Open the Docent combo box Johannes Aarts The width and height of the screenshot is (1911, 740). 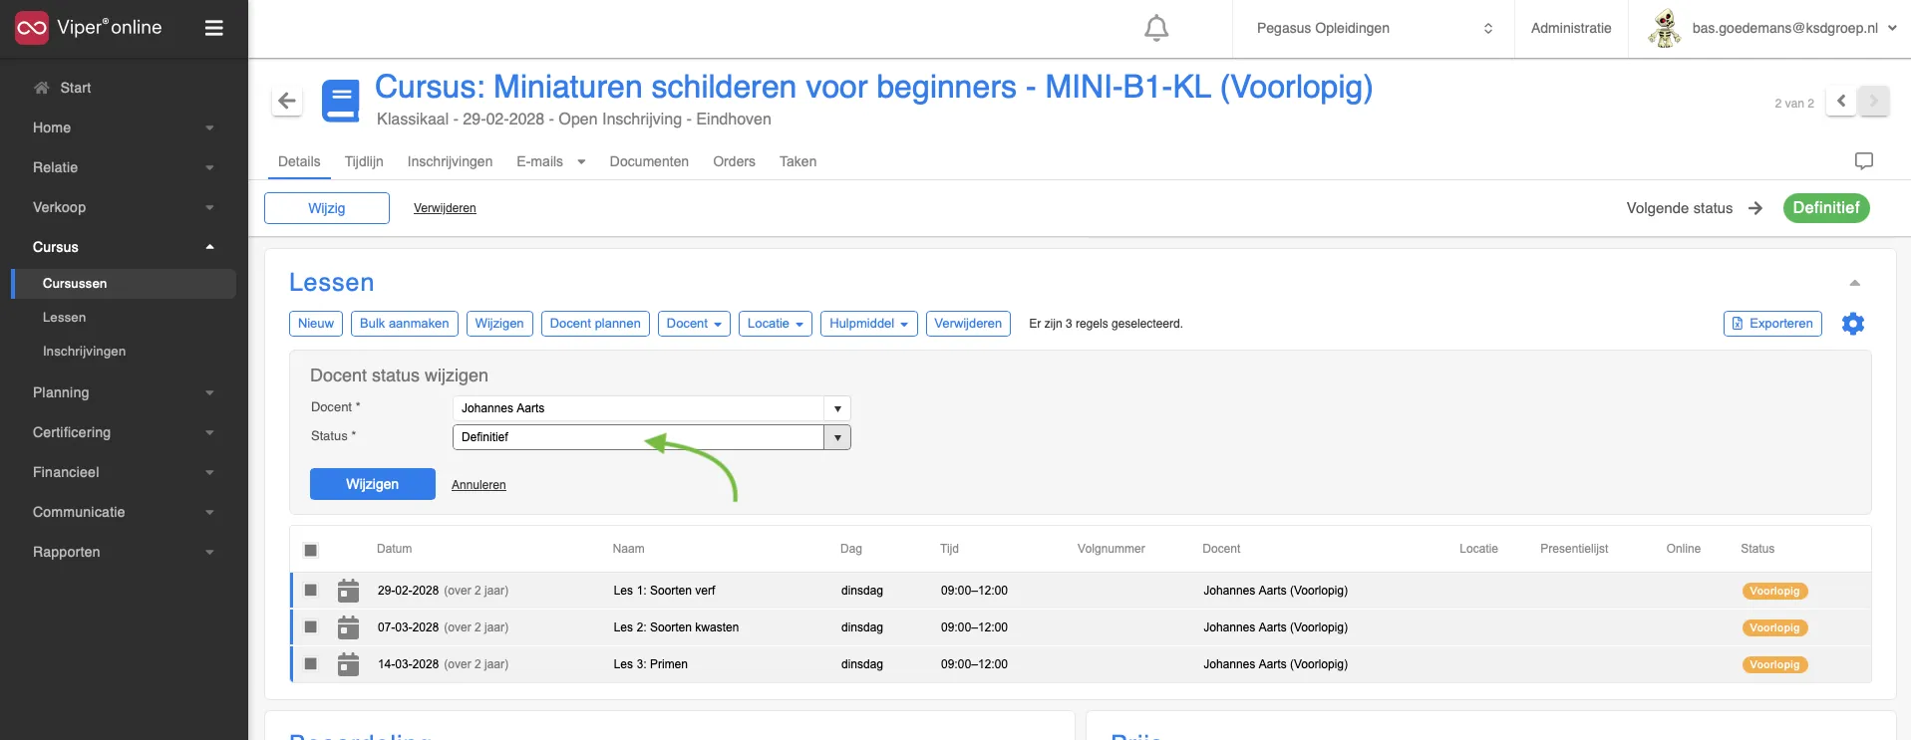tap(651, 408)
